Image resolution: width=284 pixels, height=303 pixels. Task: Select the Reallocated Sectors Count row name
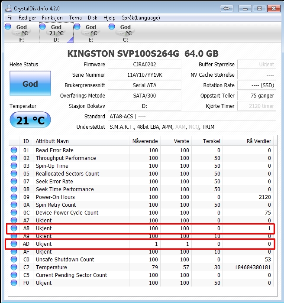(x=68, y=174)
